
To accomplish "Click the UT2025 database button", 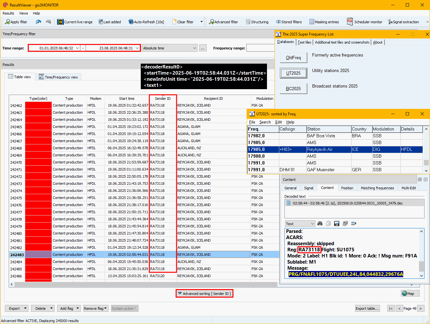I will [293, 73].
